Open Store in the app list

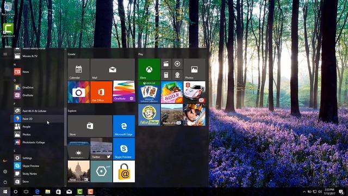pos(37,181)
